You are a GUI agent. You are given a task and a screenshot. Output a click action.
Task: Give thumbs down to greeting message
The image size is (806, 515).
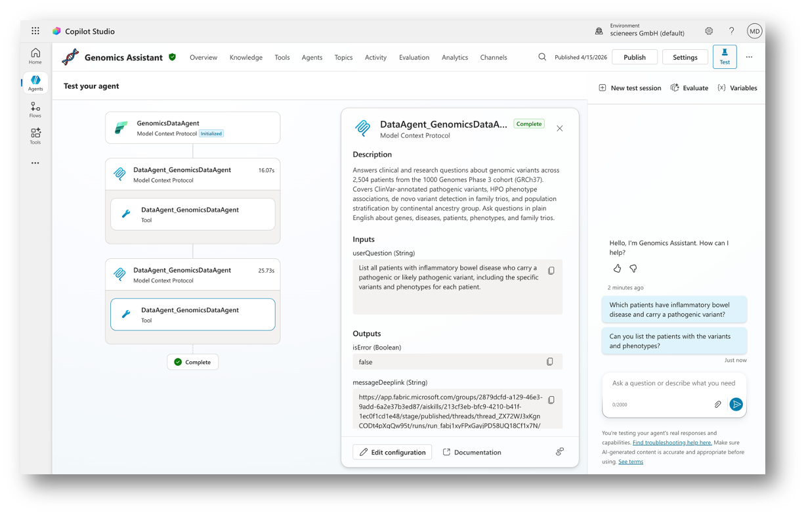(633, 269)
